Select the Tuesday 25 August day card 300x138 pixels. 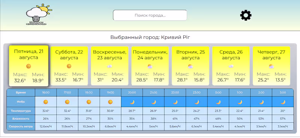click(190, 66)
